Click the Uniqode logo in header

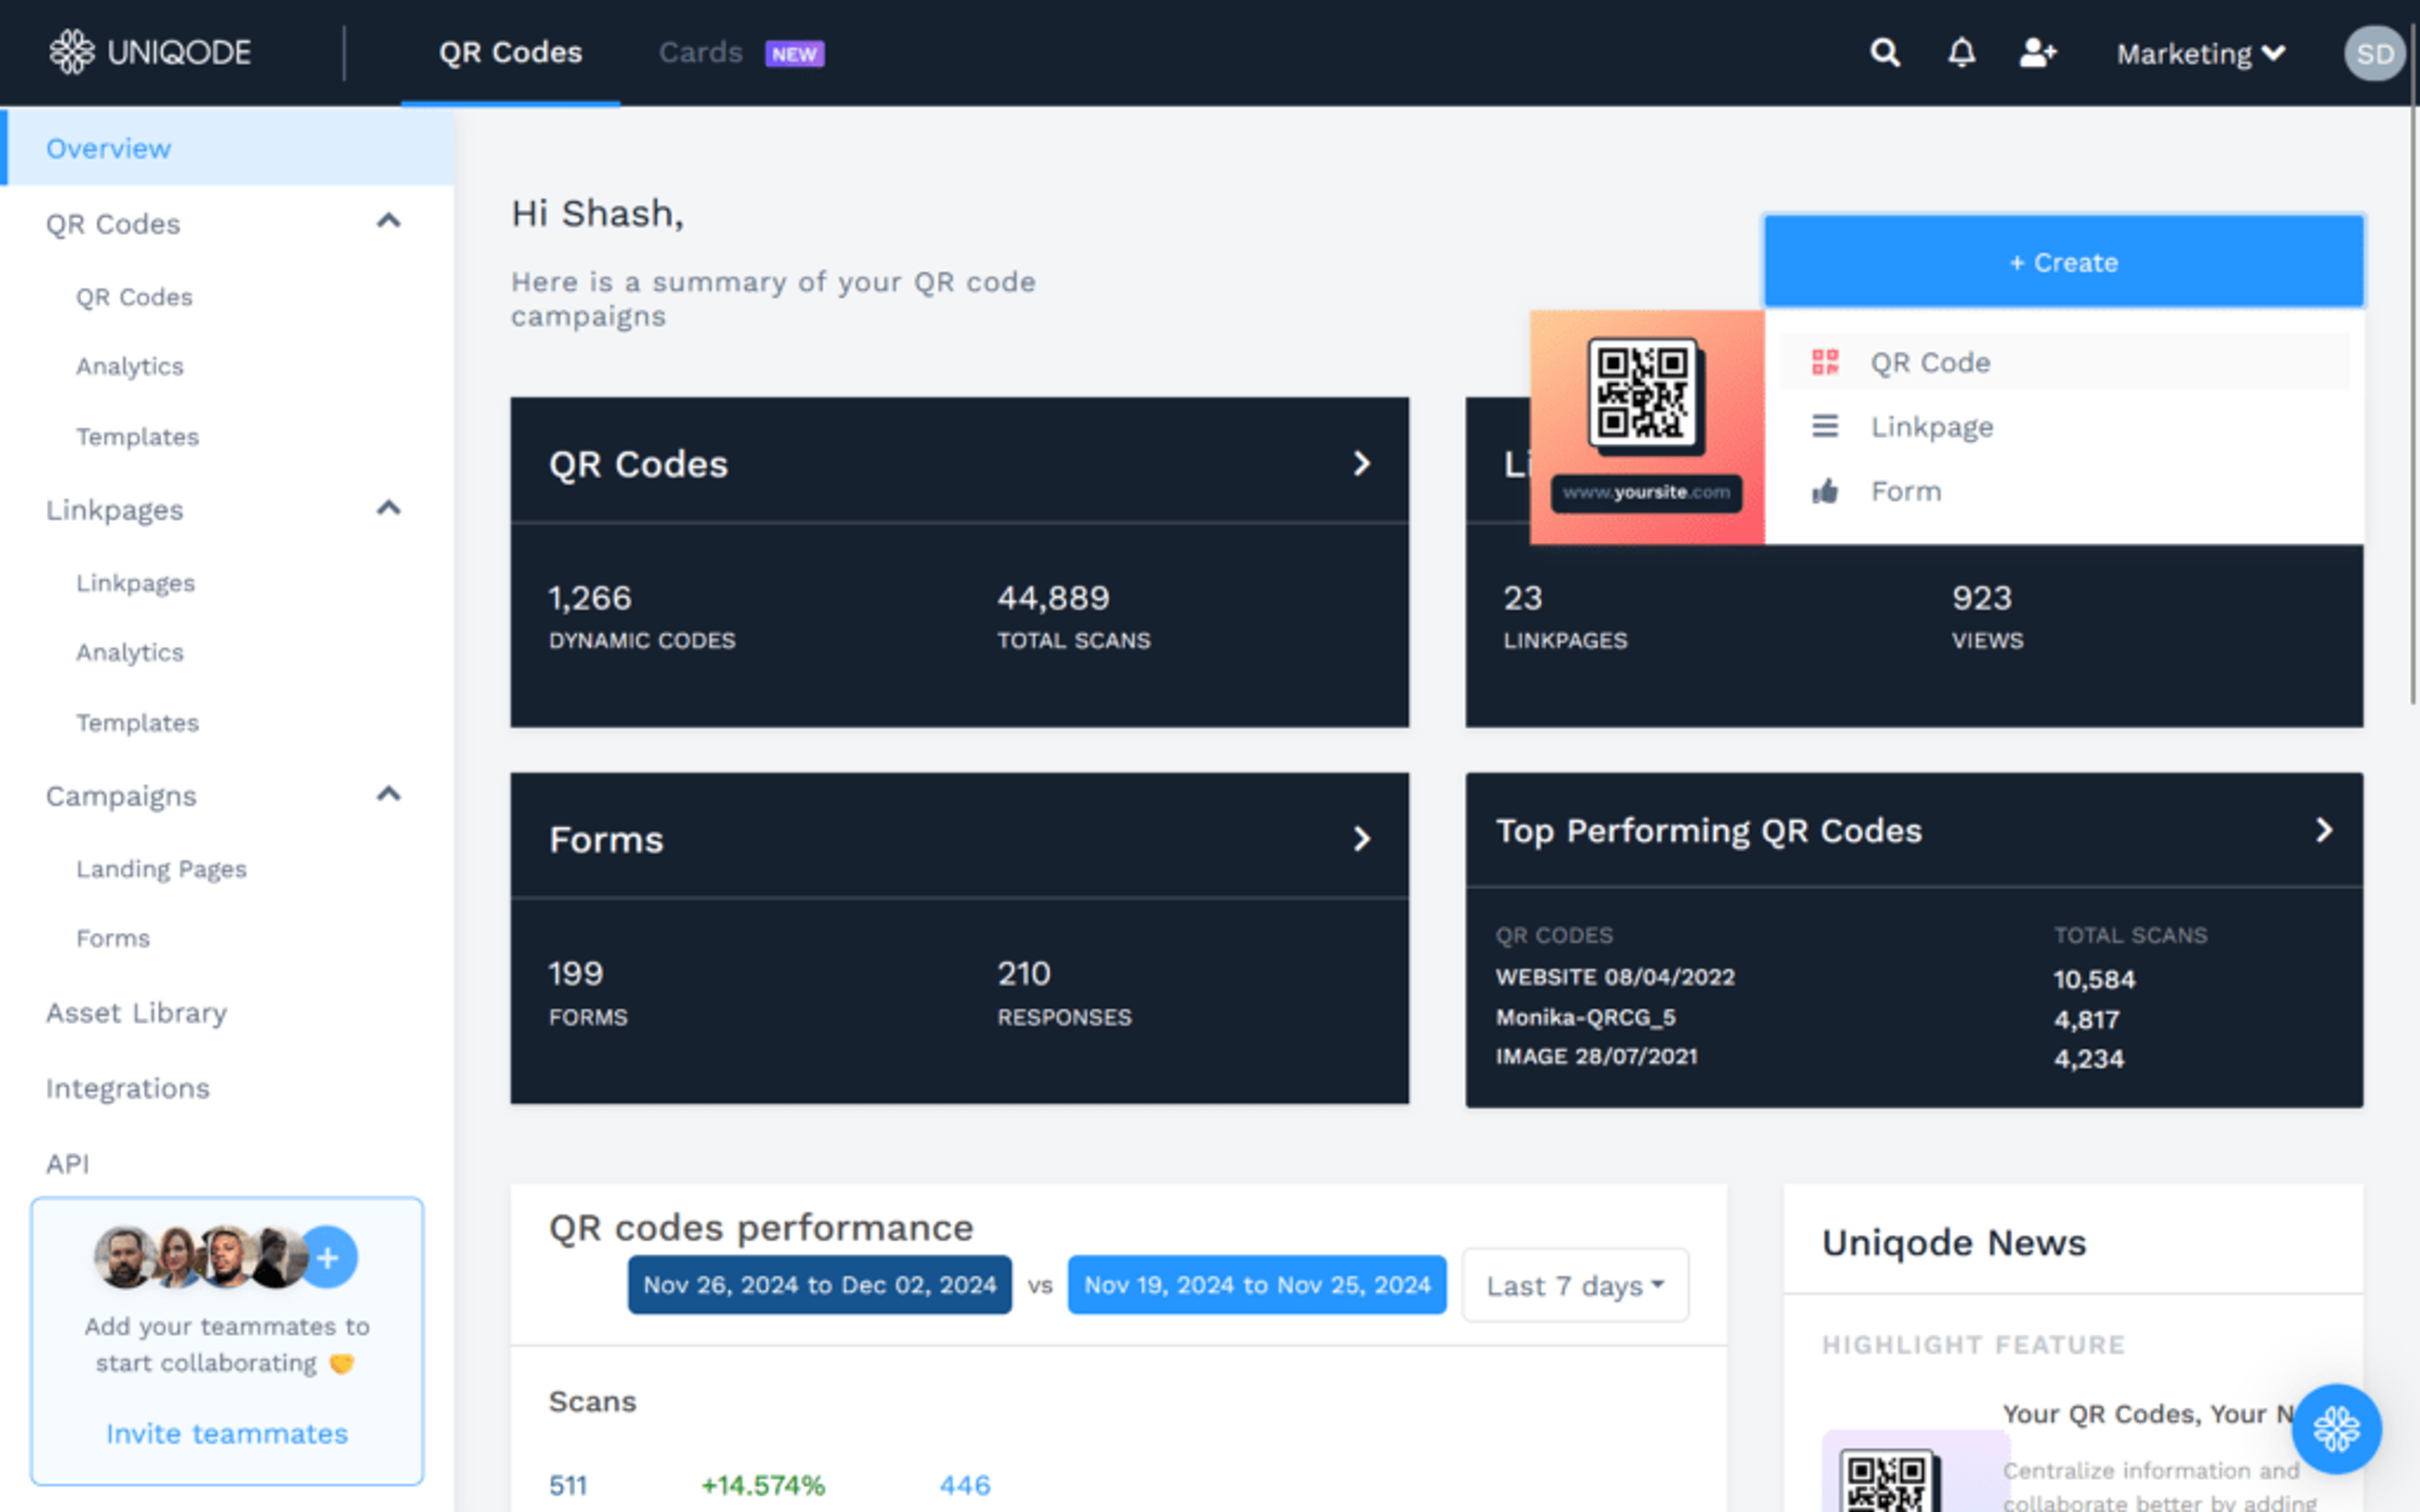(x=150, y=52)
